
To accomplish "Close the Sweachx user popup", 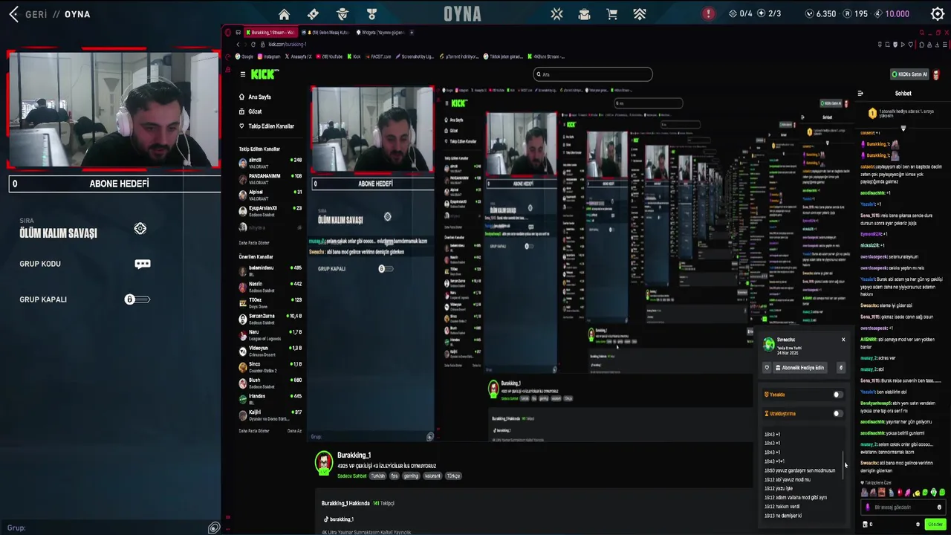I will click(x=843, y=340).
